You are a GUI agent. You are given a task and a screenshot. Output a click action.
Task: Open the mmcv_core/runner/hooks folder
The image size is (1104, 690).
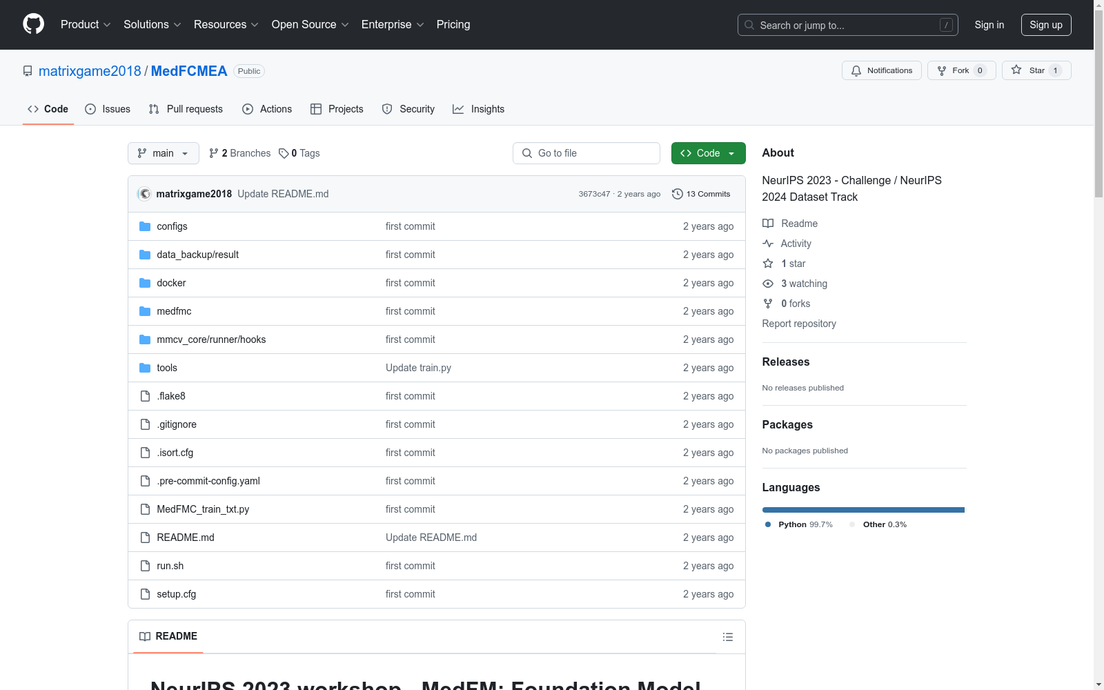point(211,339)
